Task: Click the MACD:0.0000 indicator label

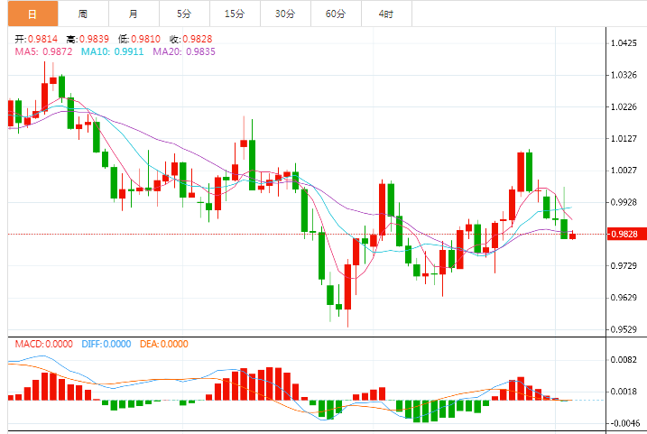Action: coord(43,344)
